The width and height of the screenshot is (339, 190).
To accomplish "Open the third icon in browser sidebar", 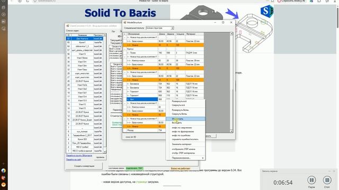I will tap(4, 21).
